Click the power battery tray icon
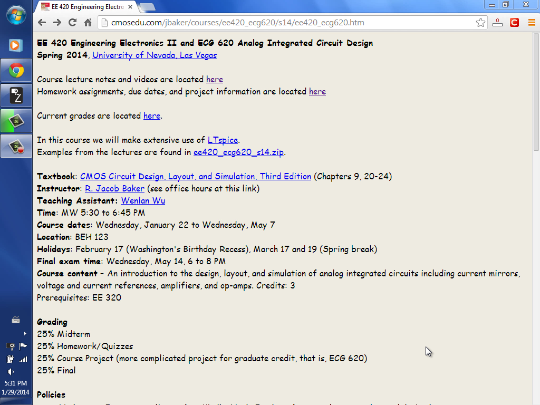 click(x=10, y=359)
